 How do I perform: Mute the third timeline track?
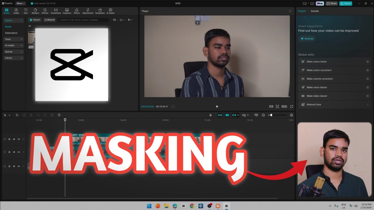point(19,166)
